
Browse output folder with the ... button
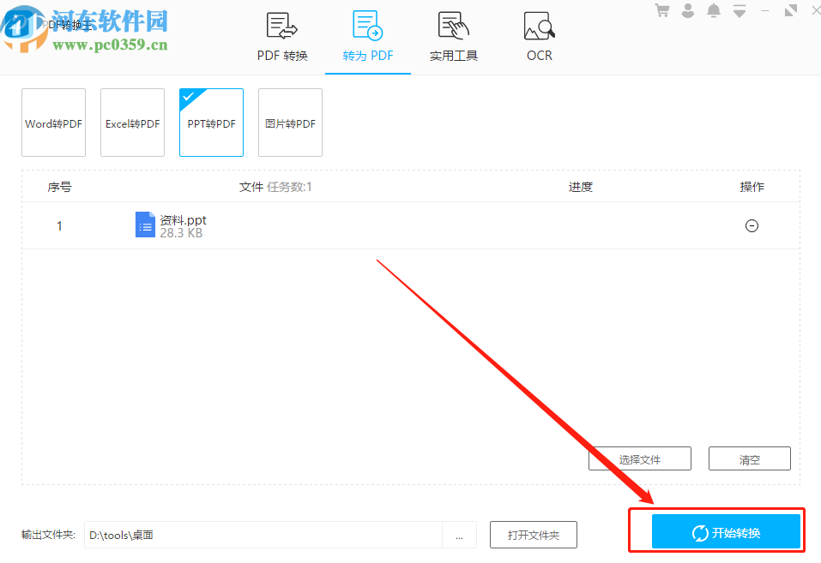[x=460, y=535]
